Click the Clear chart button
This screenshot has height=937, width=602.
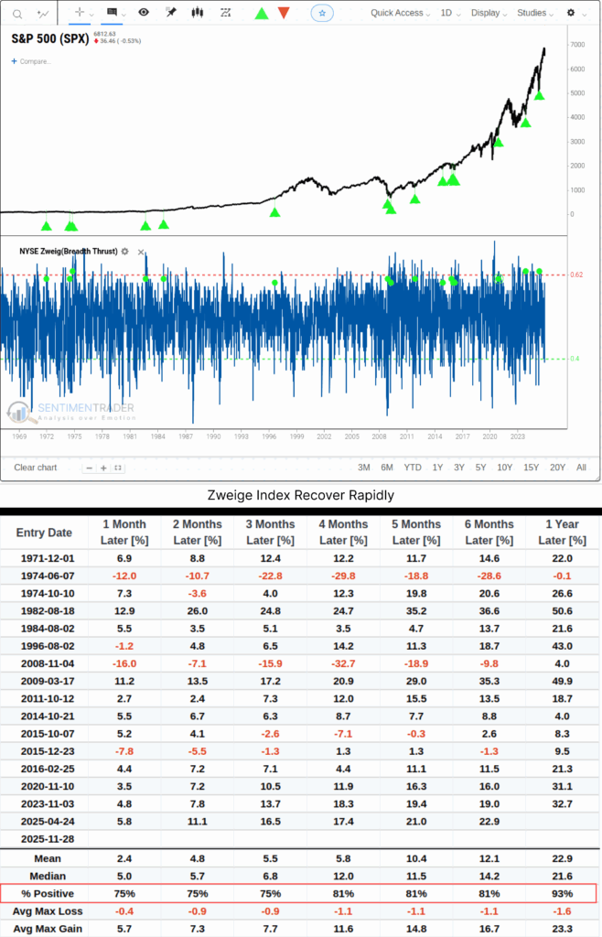click(38, 468)
